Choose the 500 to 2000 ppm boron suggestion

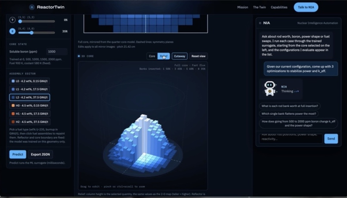click(x=298, y=123)
